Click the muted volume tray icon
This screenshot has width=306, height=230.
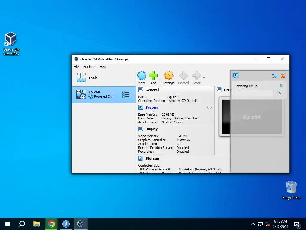click(x=267, y=224)
